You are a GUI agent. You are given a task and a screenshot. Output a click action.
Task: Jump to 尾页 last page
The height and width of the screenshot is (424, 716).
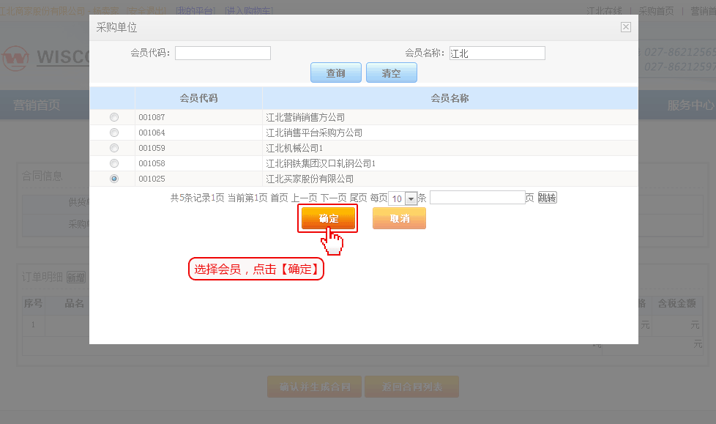358,198
